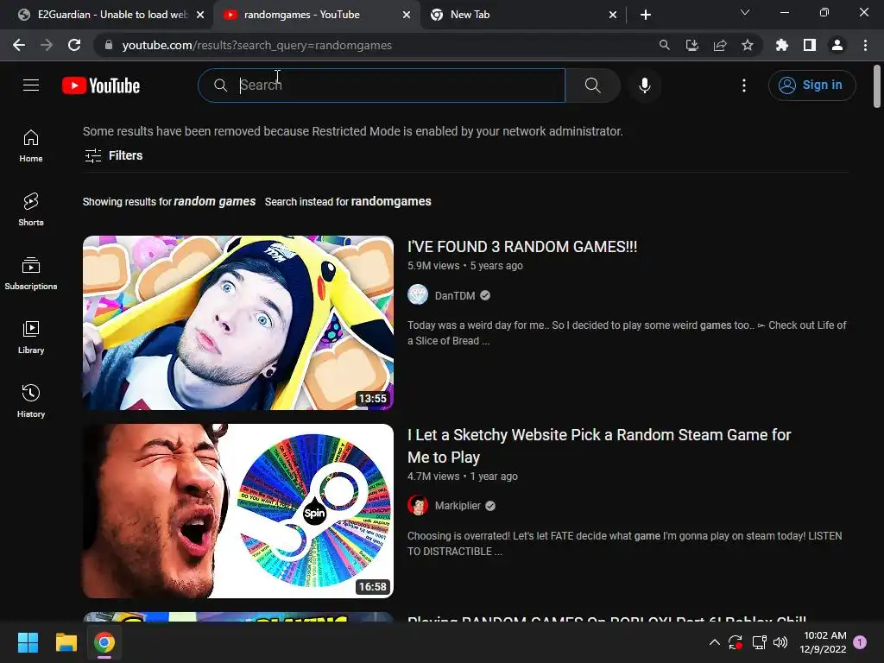Click the page vertical scrollbar
The height and width of the screenshot is (663, 884).
tap(877, 86)
